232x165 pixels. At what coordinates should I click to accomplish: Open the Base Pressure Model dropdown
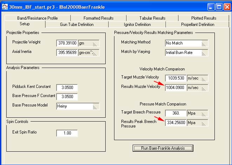coord(78,106)
